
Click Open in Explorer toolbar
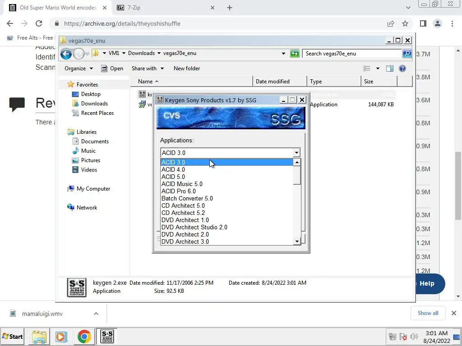point(112,68)
